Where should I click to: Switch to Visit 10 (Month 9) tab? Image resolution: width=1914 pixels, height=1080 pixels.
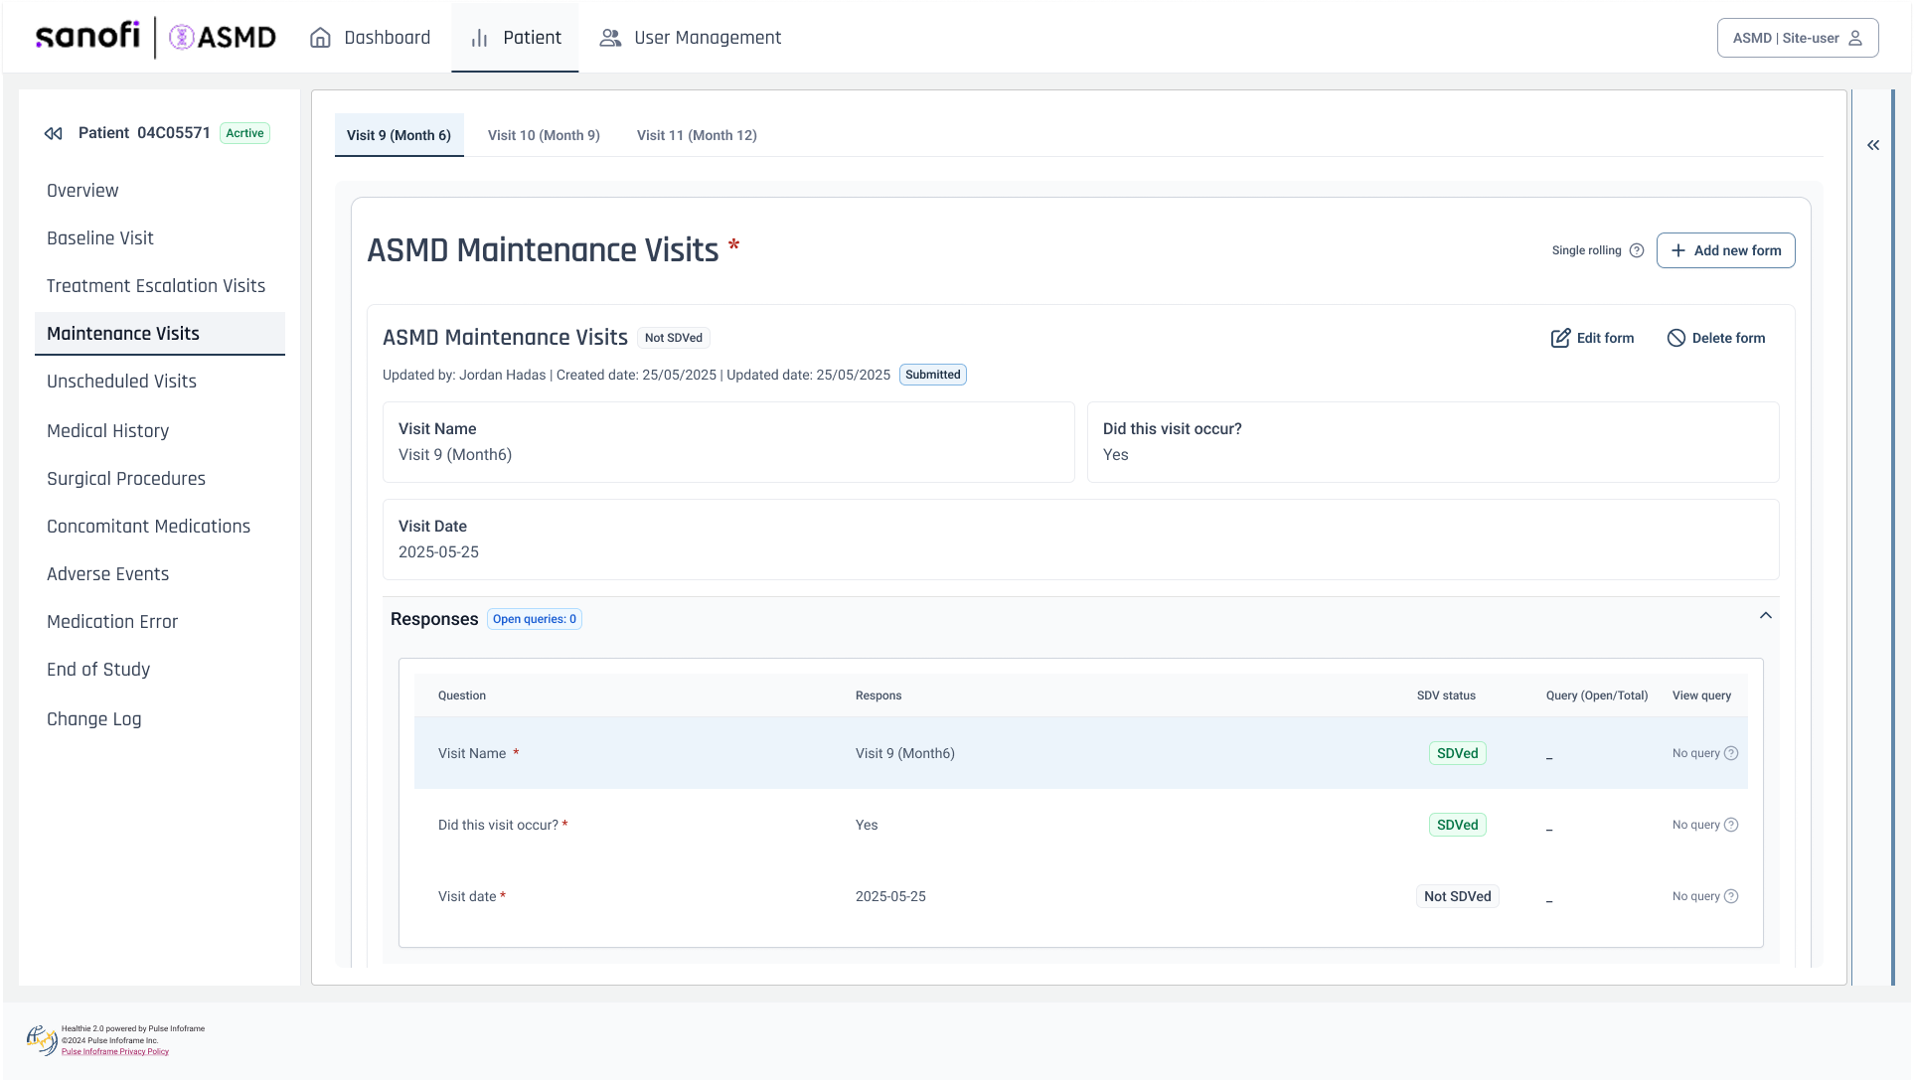coord(544,135)
